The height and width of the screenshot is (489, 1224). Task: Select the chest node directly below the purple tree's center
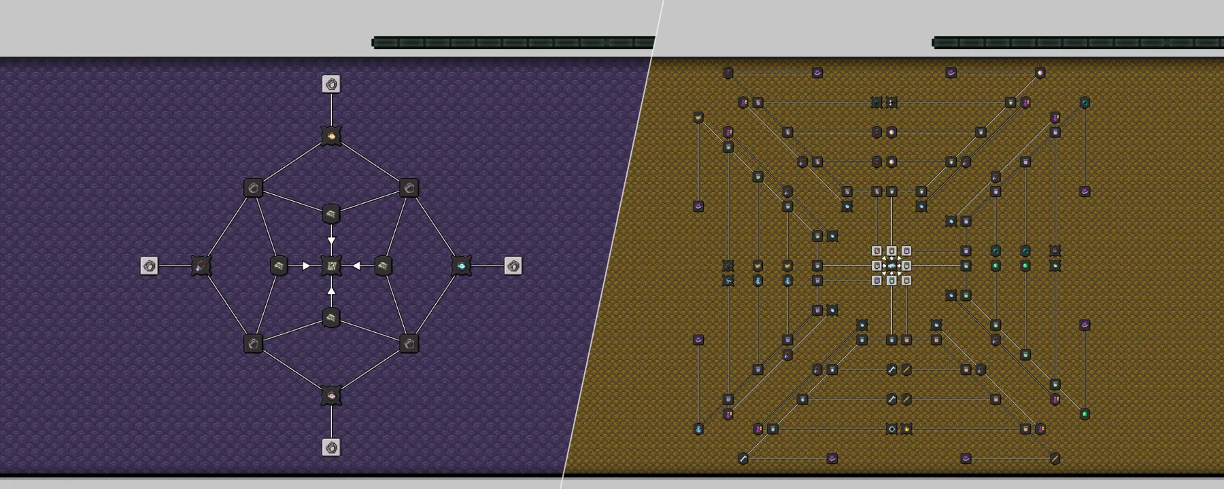click(331, 317)
